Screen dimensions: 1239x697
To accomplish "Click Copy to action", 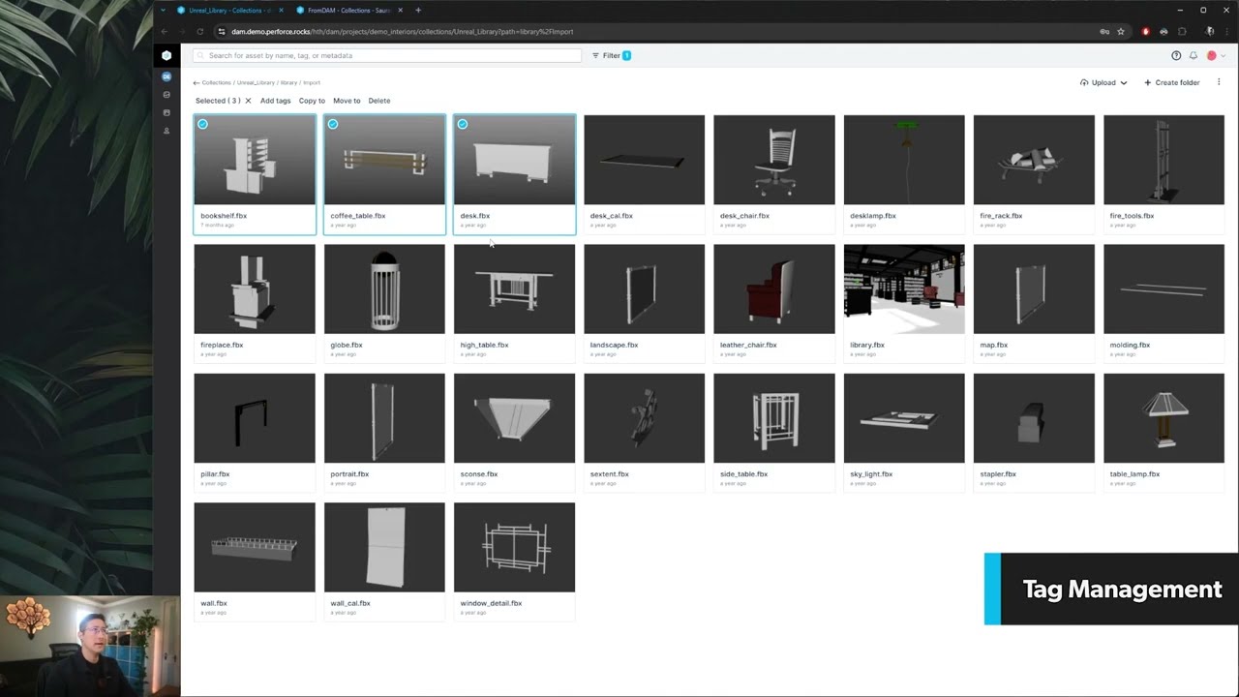I will pyautogui.click(x=312, y=101).
